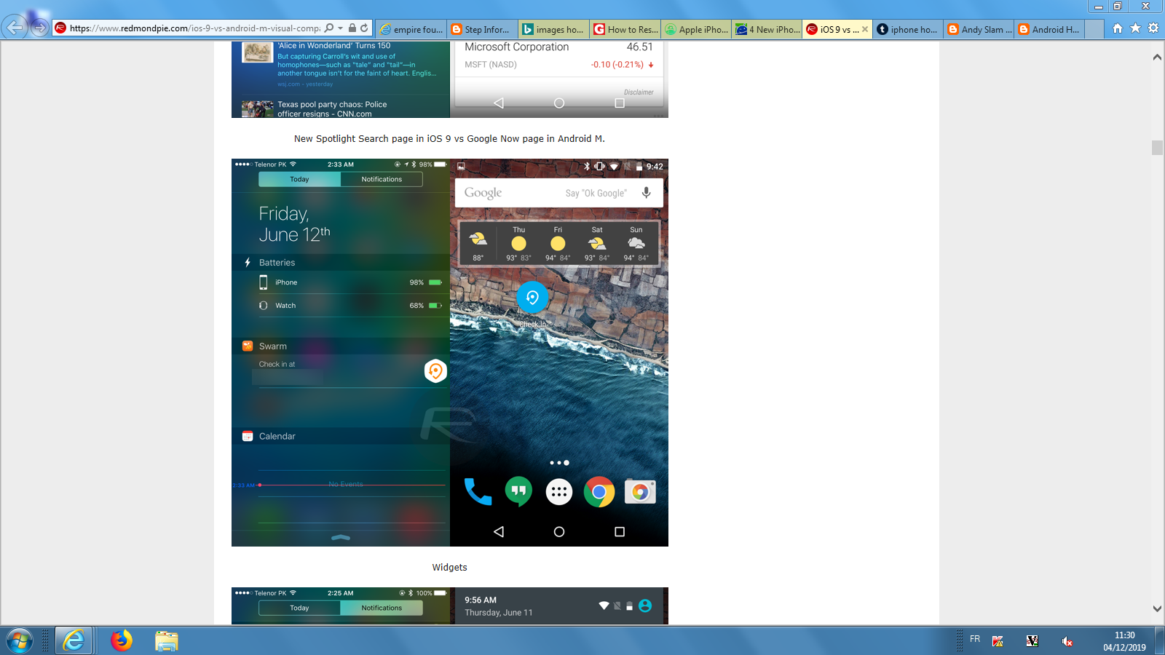Switch to the 'iphone ho...' tab
This screenshot has height=655, width=1165.
coord(907,29)
